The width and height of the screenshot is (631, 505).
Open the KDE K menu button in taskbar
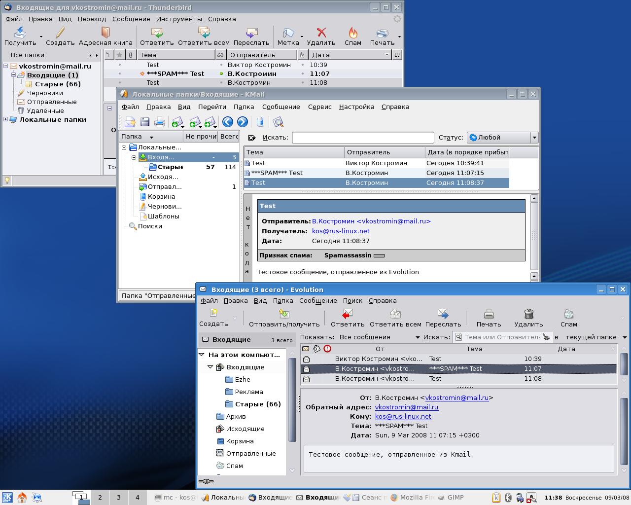[x=7, y=497]
